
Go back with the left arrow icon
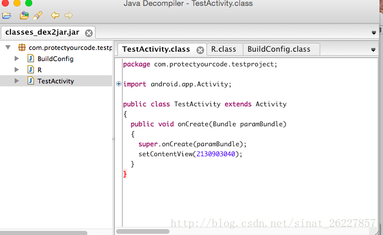point(55,15)
